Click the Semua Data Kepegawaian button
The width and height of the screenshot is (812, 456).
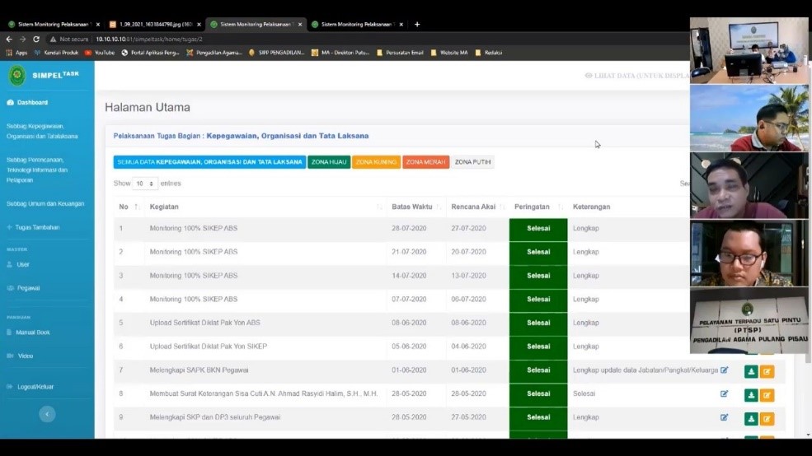(209, 162)
